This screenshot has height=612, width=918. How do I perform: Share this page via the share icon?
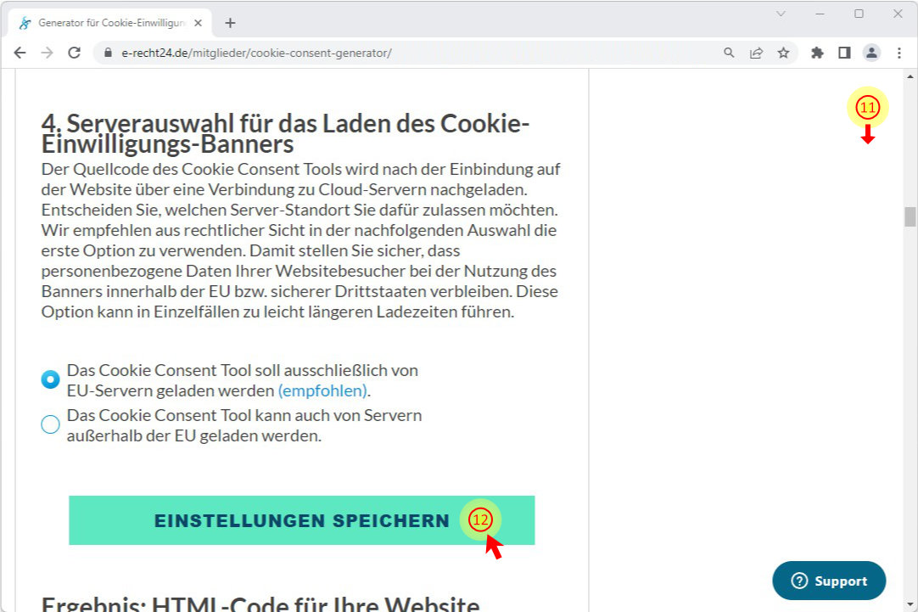[757, 53]
